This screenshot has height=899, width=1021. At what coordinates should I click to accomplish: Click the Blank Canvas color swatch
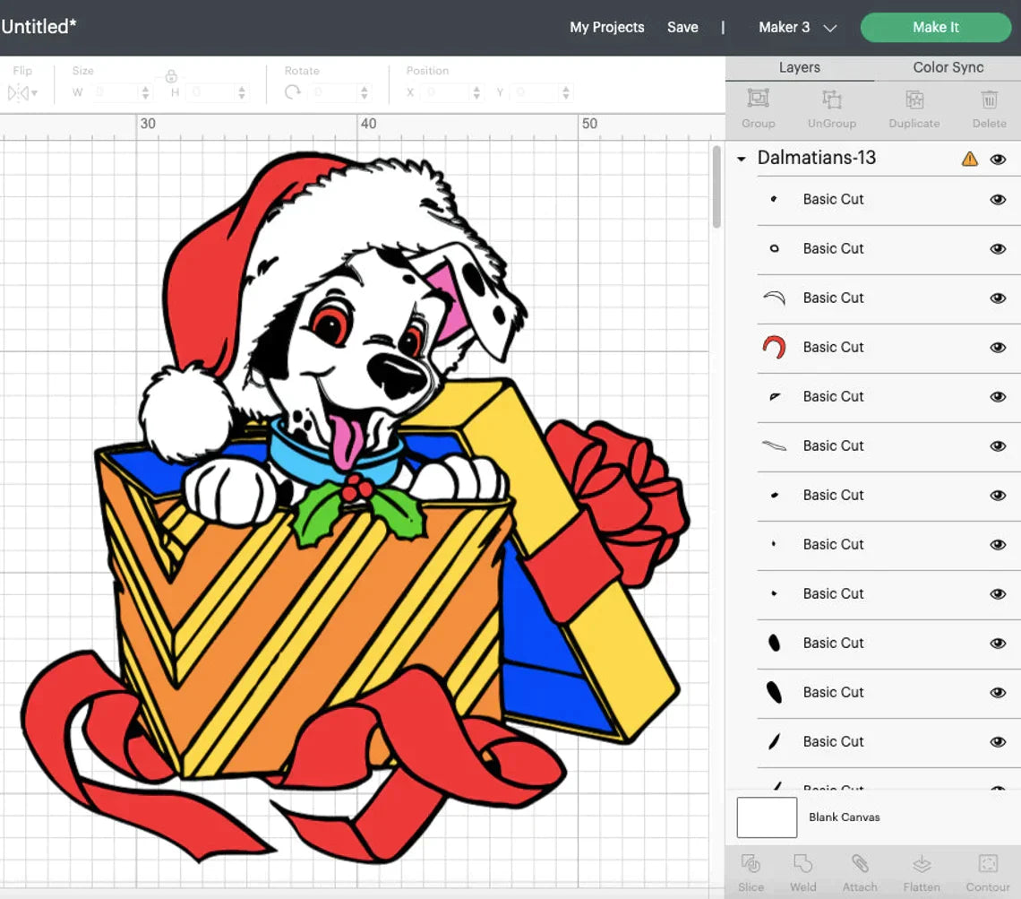pos(767,817)
